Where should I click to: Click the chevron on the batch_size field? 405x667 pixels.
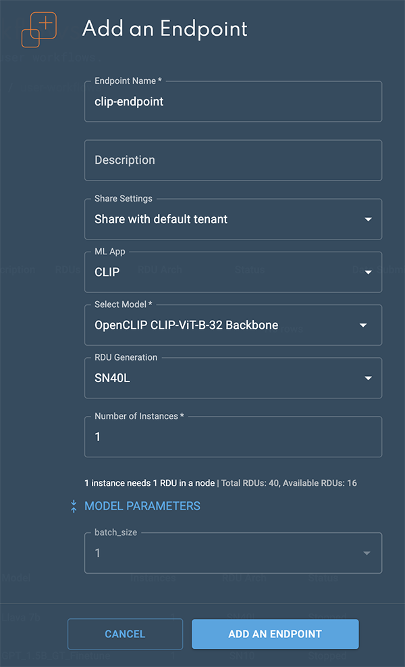click(x=365, y=553)
